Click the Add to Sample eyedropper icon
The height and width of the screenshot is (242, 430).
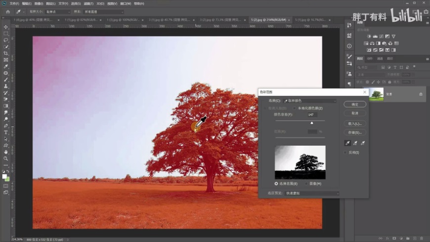(x=355, y=143)
